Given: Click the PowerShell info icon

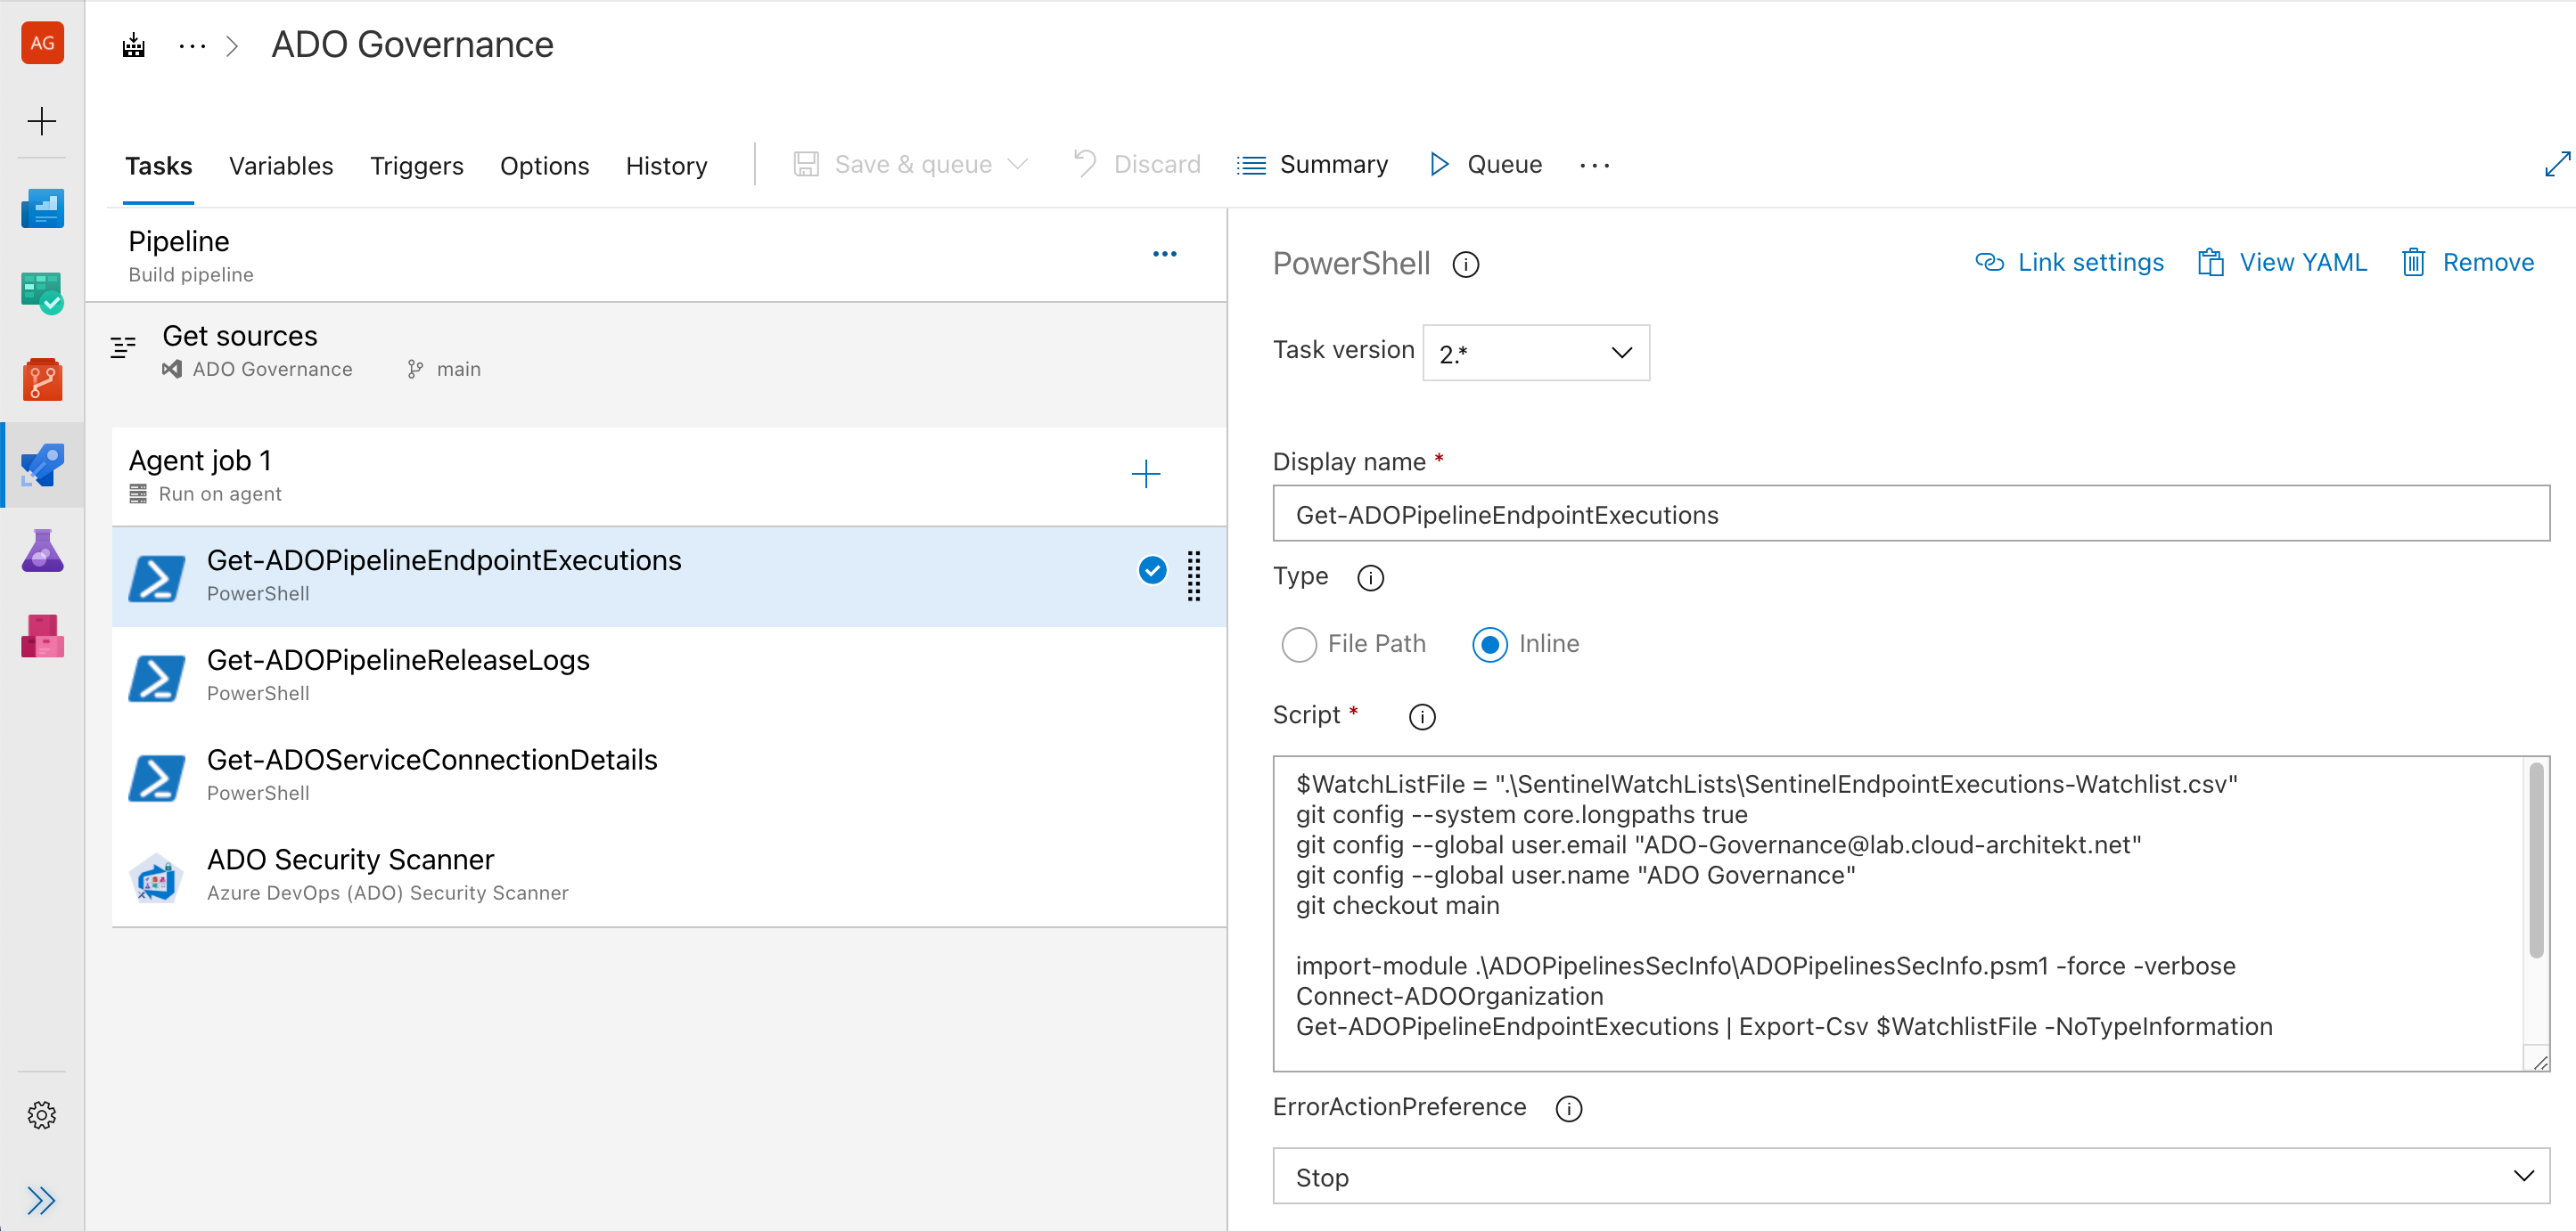Looking at the screenshot, I should point(1466,265).
